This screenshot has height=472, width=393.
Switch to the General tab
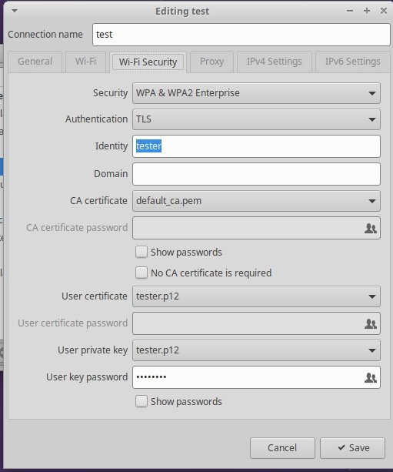click(35, 62)
